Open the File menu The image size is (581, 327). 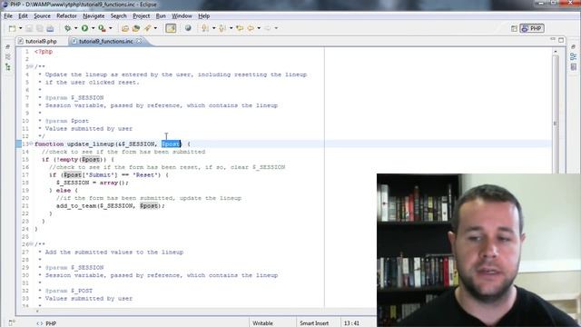[x=8, y=16]
